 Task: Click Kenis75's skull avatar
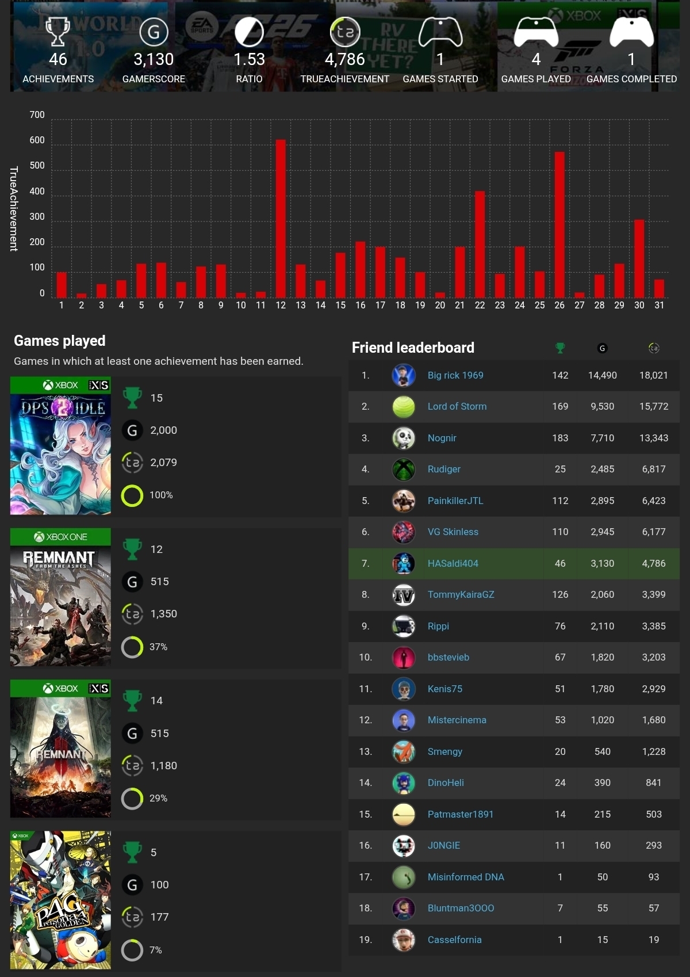point(404,689)
